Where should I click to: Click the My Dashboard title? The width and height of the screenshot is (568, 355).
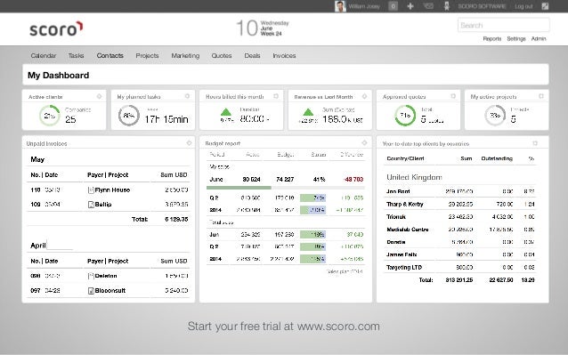point(59,76)
